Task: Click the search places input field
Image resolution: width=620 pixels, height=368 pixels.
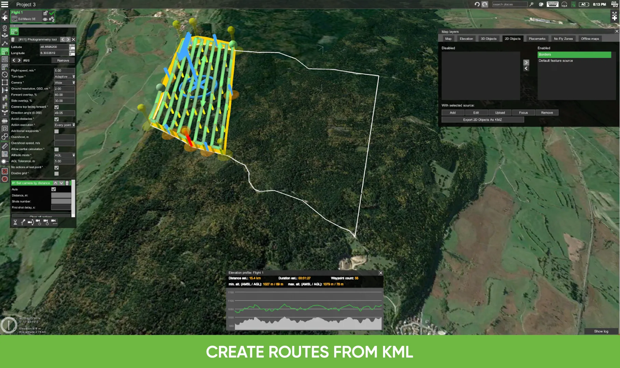Action: (x=509, y=4)
